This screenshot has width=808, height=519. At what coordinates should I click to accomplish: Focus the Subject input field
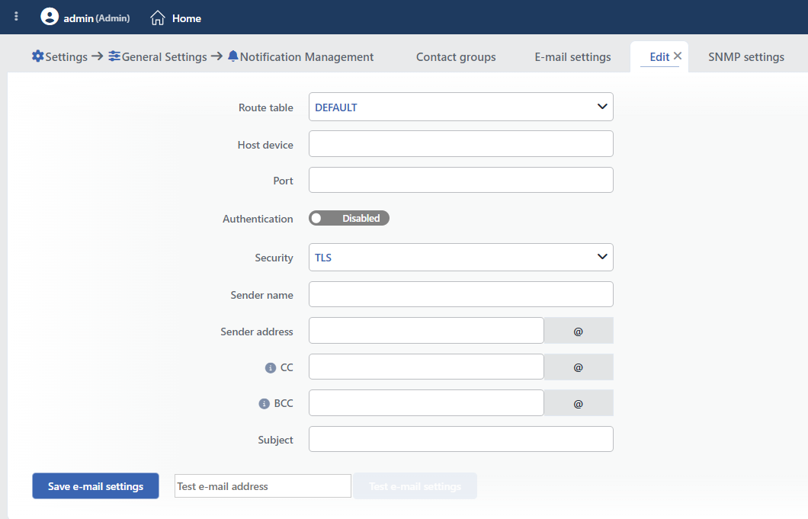point(460,439)
